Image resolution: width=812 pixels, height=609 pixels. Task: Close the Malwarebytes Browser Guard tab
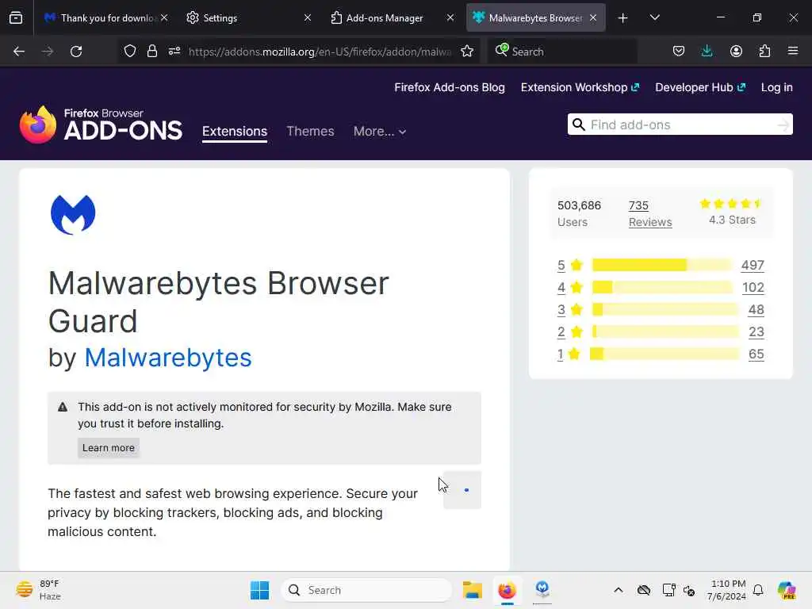593,17
